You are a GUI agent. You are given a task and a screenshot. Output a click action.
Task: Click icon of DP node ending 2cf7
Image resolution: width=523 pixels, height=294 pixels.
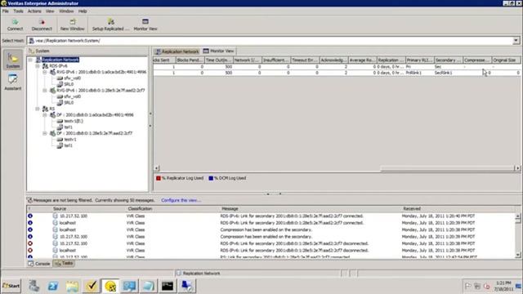pyautogui.click(x=52, y=133)
